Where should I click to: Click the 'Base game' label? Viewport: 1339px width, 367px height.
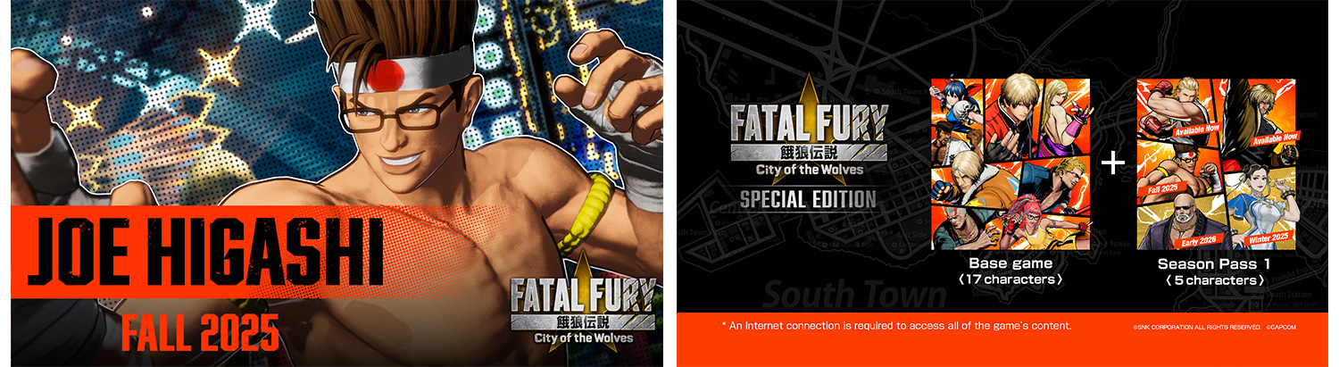(x=1010, y=264)
